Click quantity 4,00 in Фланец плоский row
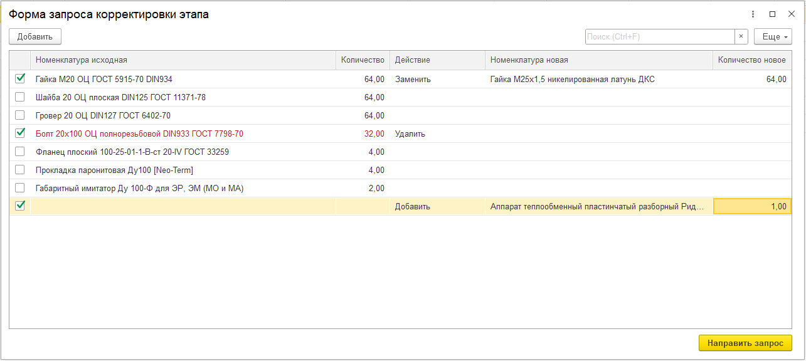 363,152
